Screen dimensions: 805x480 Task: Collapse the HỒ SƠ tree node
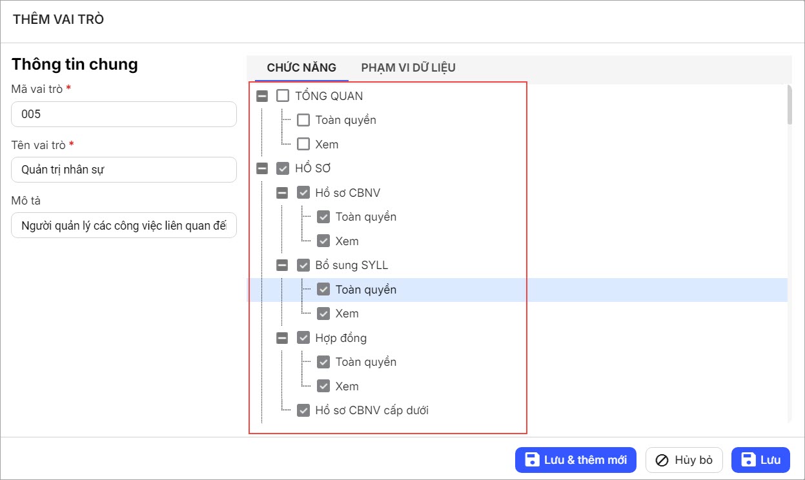[261, 168]
